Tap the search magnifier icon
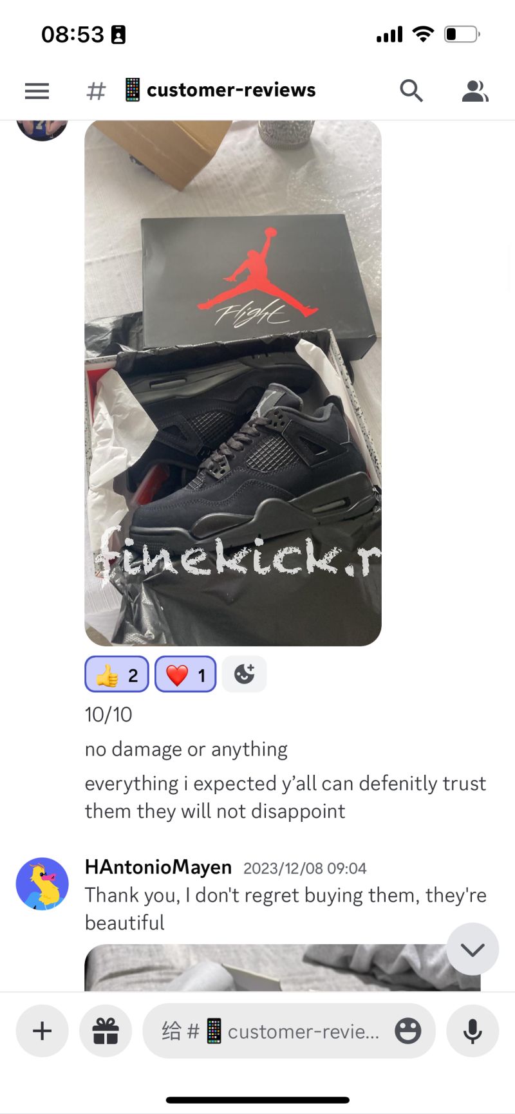The image size is (515, 1114). click(x=411, y=91)
